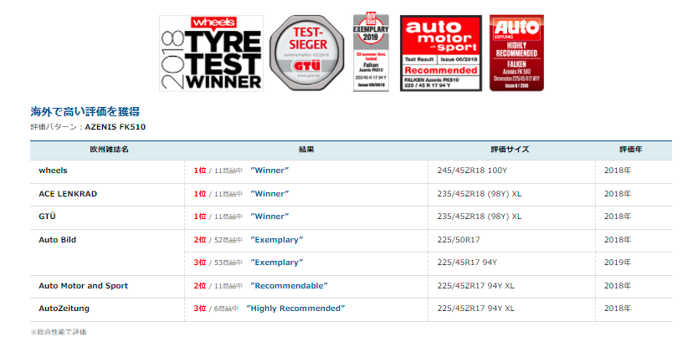Open the auto motor und sport Recommended badge
Viewport: 693px width, 352px height.
(x=441, y=53)
